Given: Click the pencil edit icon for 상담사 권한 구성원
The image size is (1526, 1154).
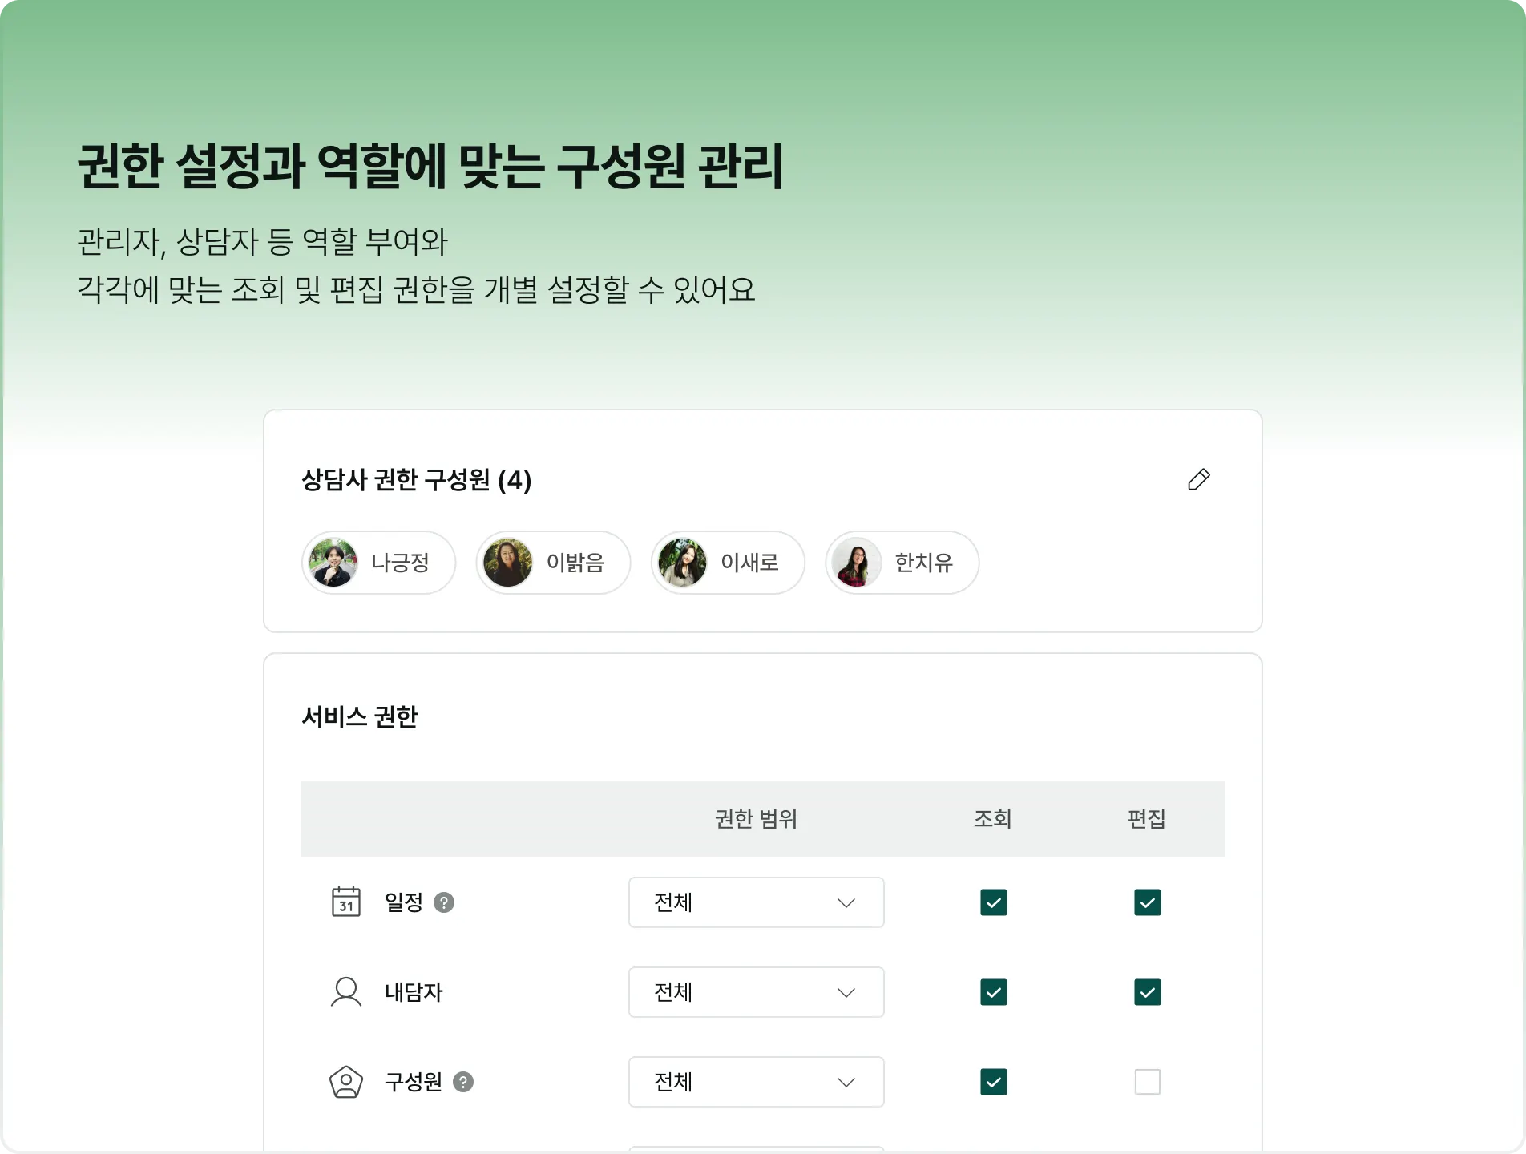Looking at the screenshot, I should click(x=1198, y=479).
